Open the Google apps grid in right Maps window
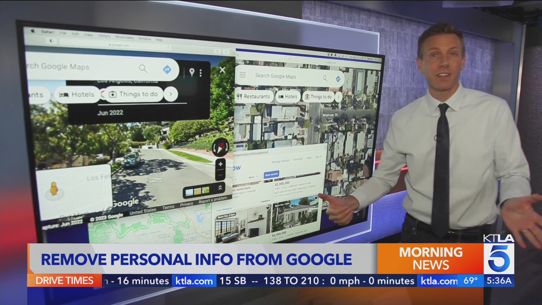Image resolution: width=542 pixels, height=305 pixels. point(375,79)
